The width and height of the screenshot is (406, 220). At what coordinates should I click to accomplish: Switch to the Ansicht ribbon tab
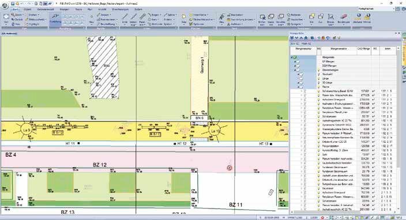coord(102,9)
